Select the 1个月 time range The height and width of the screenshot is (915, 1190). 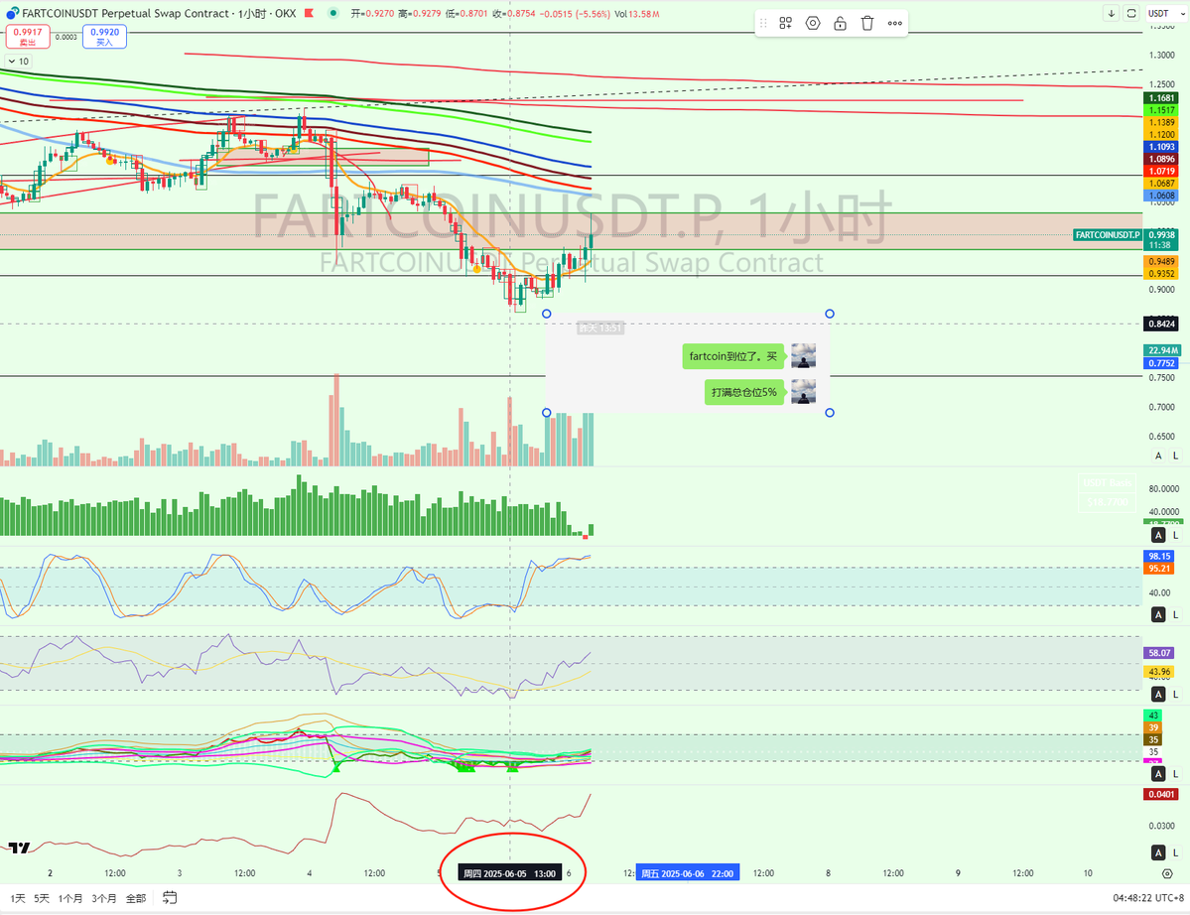pyautogui.click(x=70, y=898)
